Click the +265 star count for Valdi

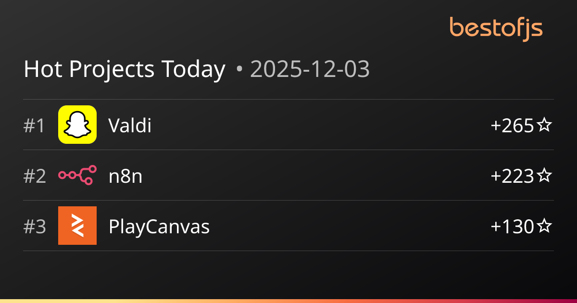point(513,126)
